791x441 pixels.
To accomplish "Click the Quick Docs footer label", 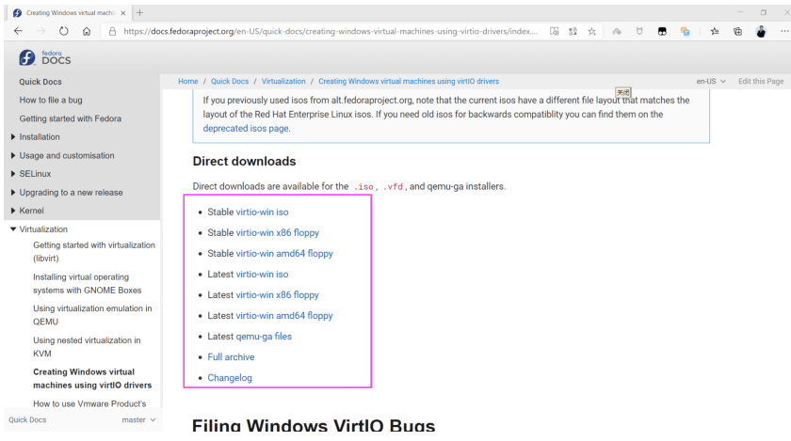I will (27, 419).
